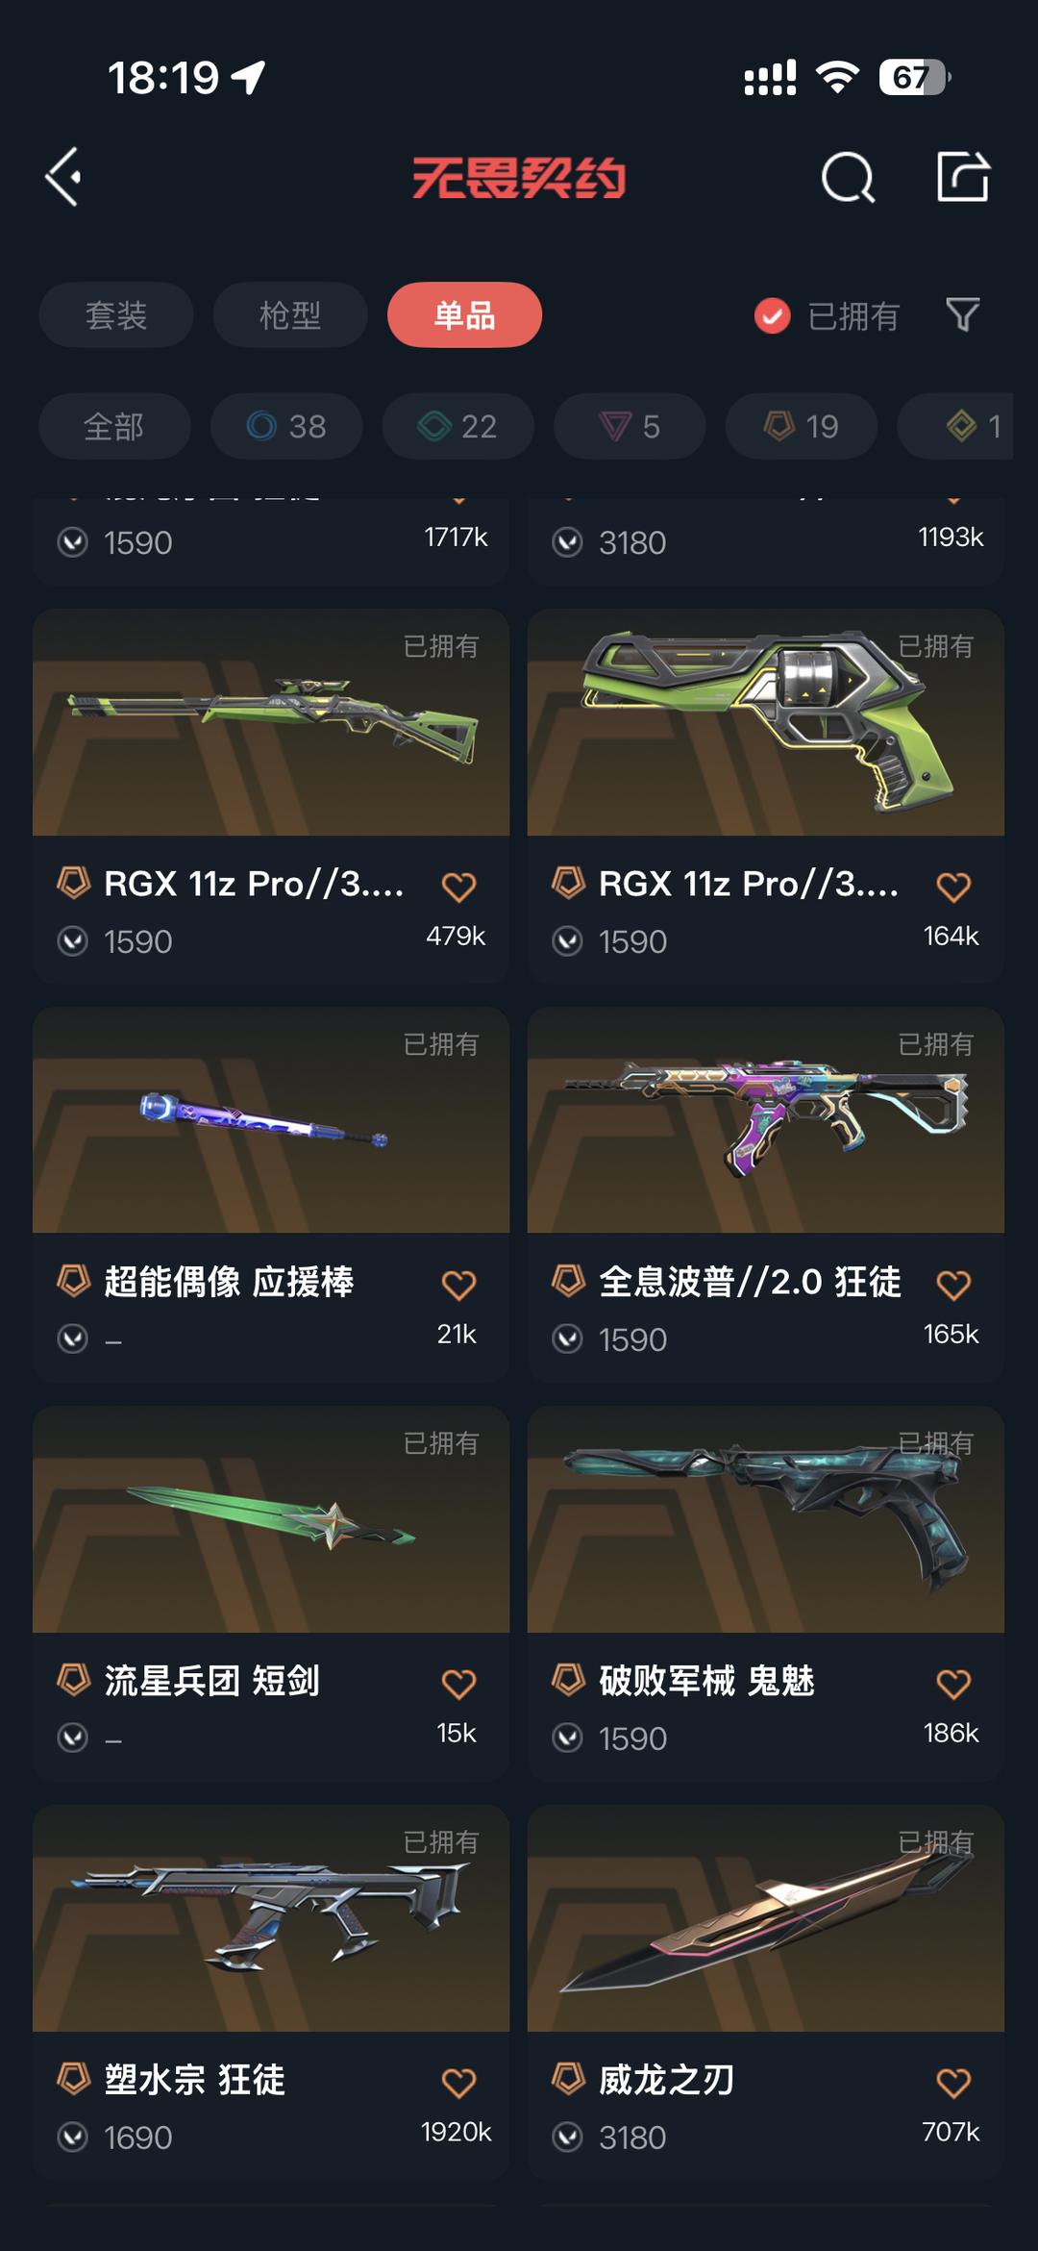Tap heart on 全息波普//2.0 狂徒

[953, 1285]
